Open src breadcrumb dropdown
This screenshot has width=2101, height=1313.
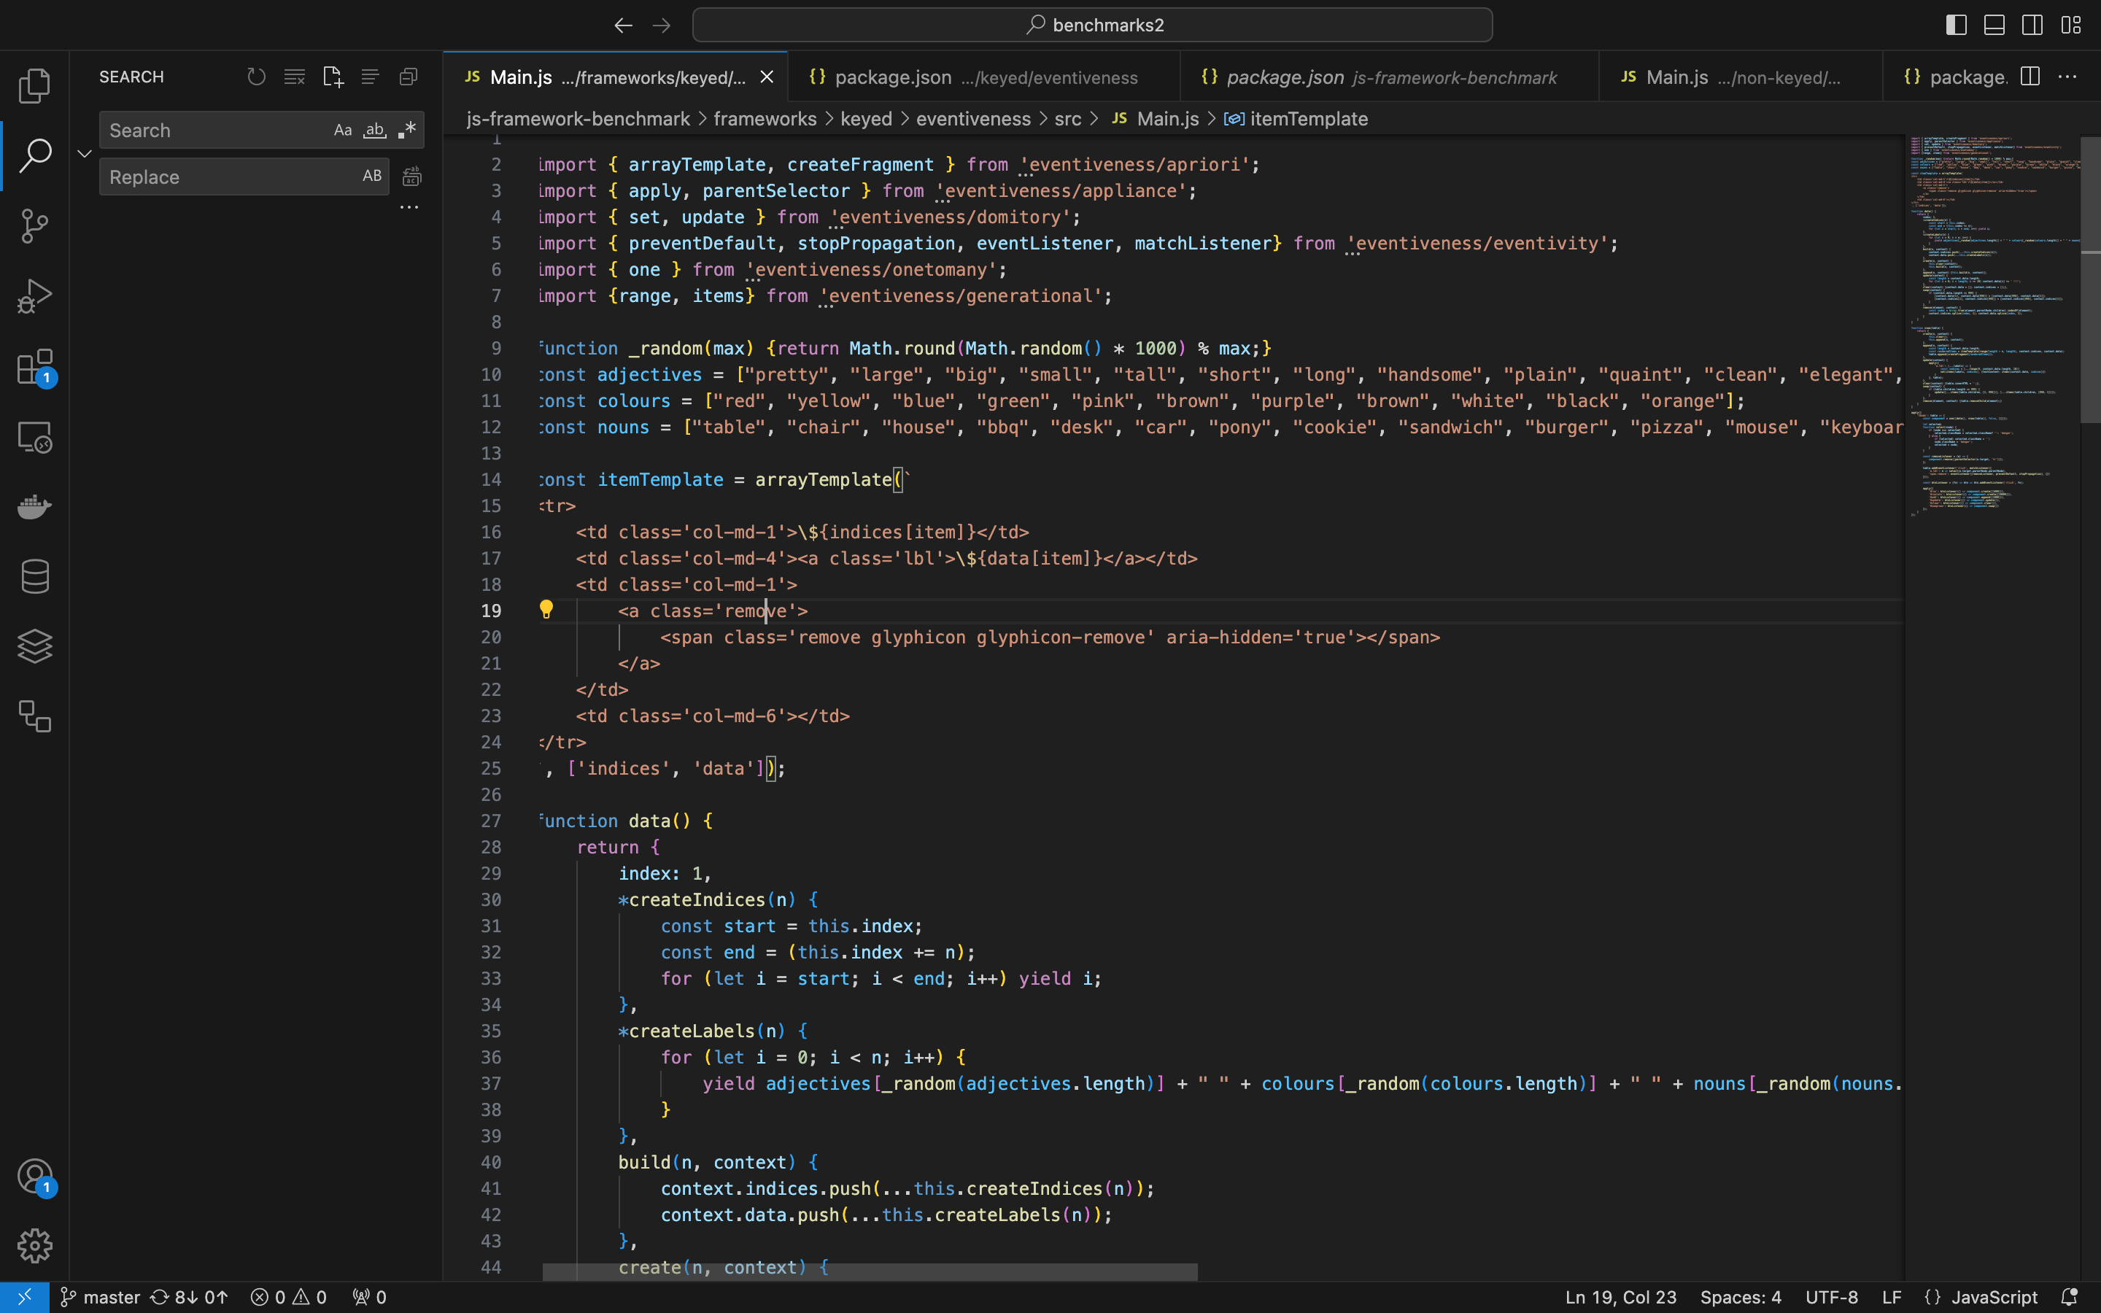tap(1068, 119)
